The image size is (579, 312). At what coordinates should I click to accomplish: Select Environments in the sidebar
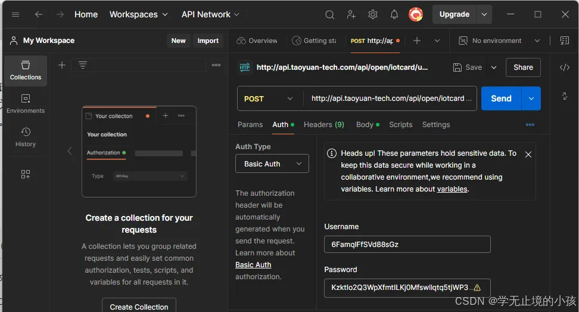[x=26, y=104]
